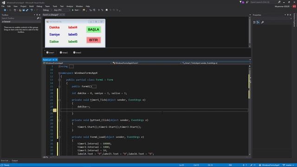
Task: Select Alphabetical sort icon in Properties
Action: pos(258,22)
